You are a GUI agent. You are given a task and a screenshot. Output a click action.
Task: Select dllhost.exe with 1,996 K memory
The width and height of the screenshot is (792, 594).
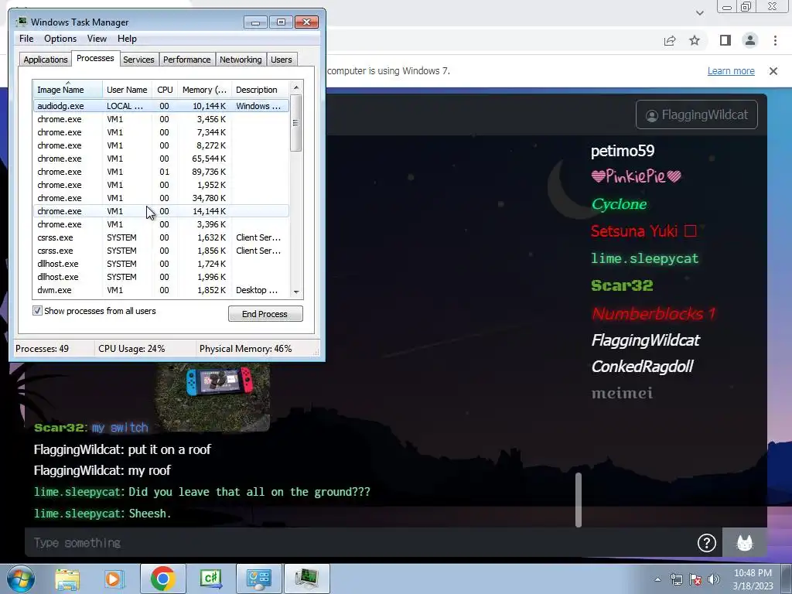coord(161,277)
